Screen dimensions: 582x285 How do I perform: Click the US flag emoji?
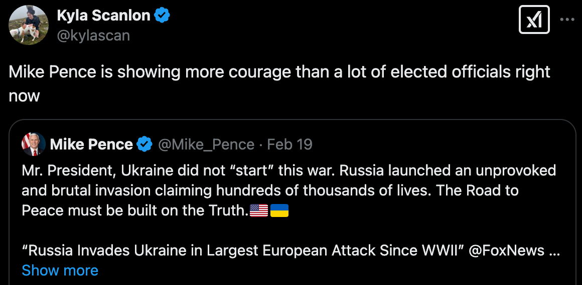pyautogui.click(x=259, y=211)
